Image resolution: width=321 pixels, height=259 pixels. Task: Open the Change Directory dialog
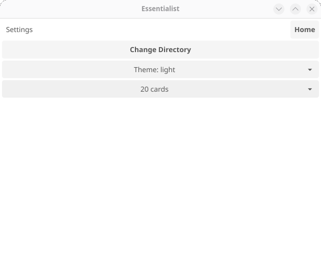tap(160, 50)
